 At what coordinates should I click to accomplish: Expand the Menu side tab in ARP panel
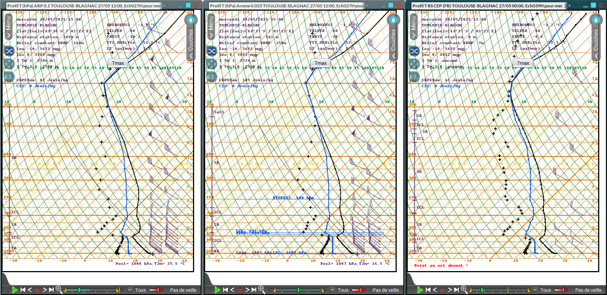pyautogui.click(x=8, y=26)
